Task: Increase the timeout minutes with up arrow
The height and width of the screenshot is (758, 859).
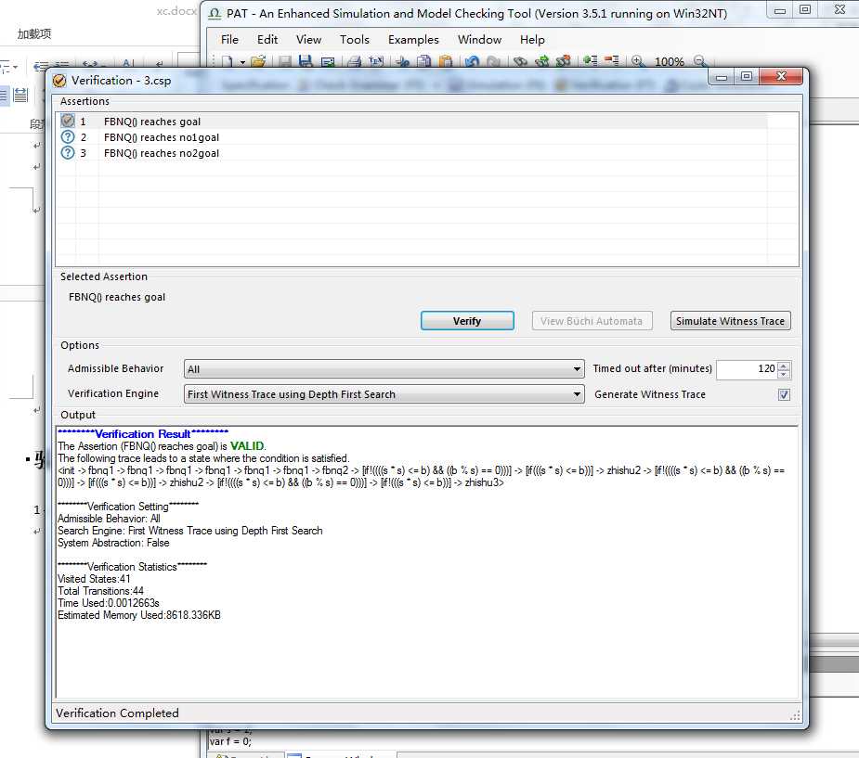Action: coord(784,366)
